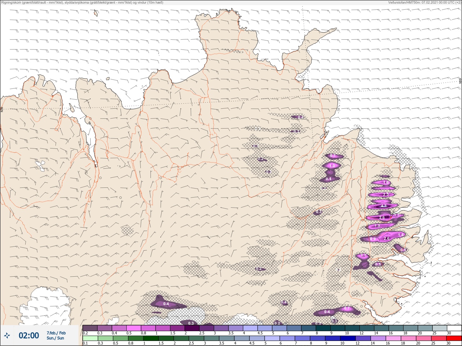This screenshot has height=346, width=462.
Task: Select the 02:00 forecast time display
Action: (29, 336)
